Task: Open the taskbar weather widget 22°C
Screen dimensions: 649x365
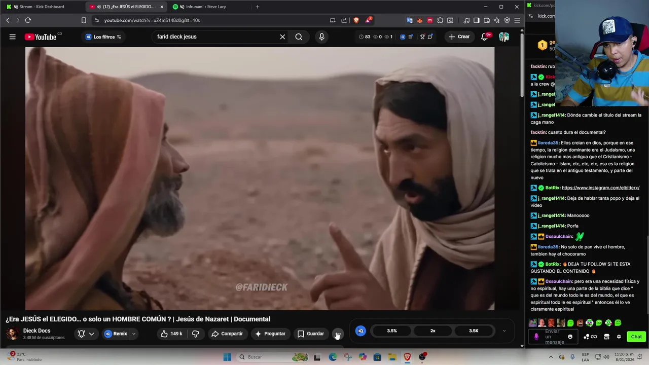Action: pos(24,356)
